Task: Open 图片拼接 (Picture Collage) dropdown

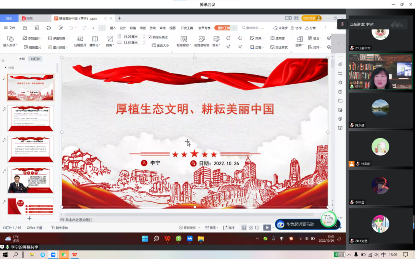Action: click(58, 47)
